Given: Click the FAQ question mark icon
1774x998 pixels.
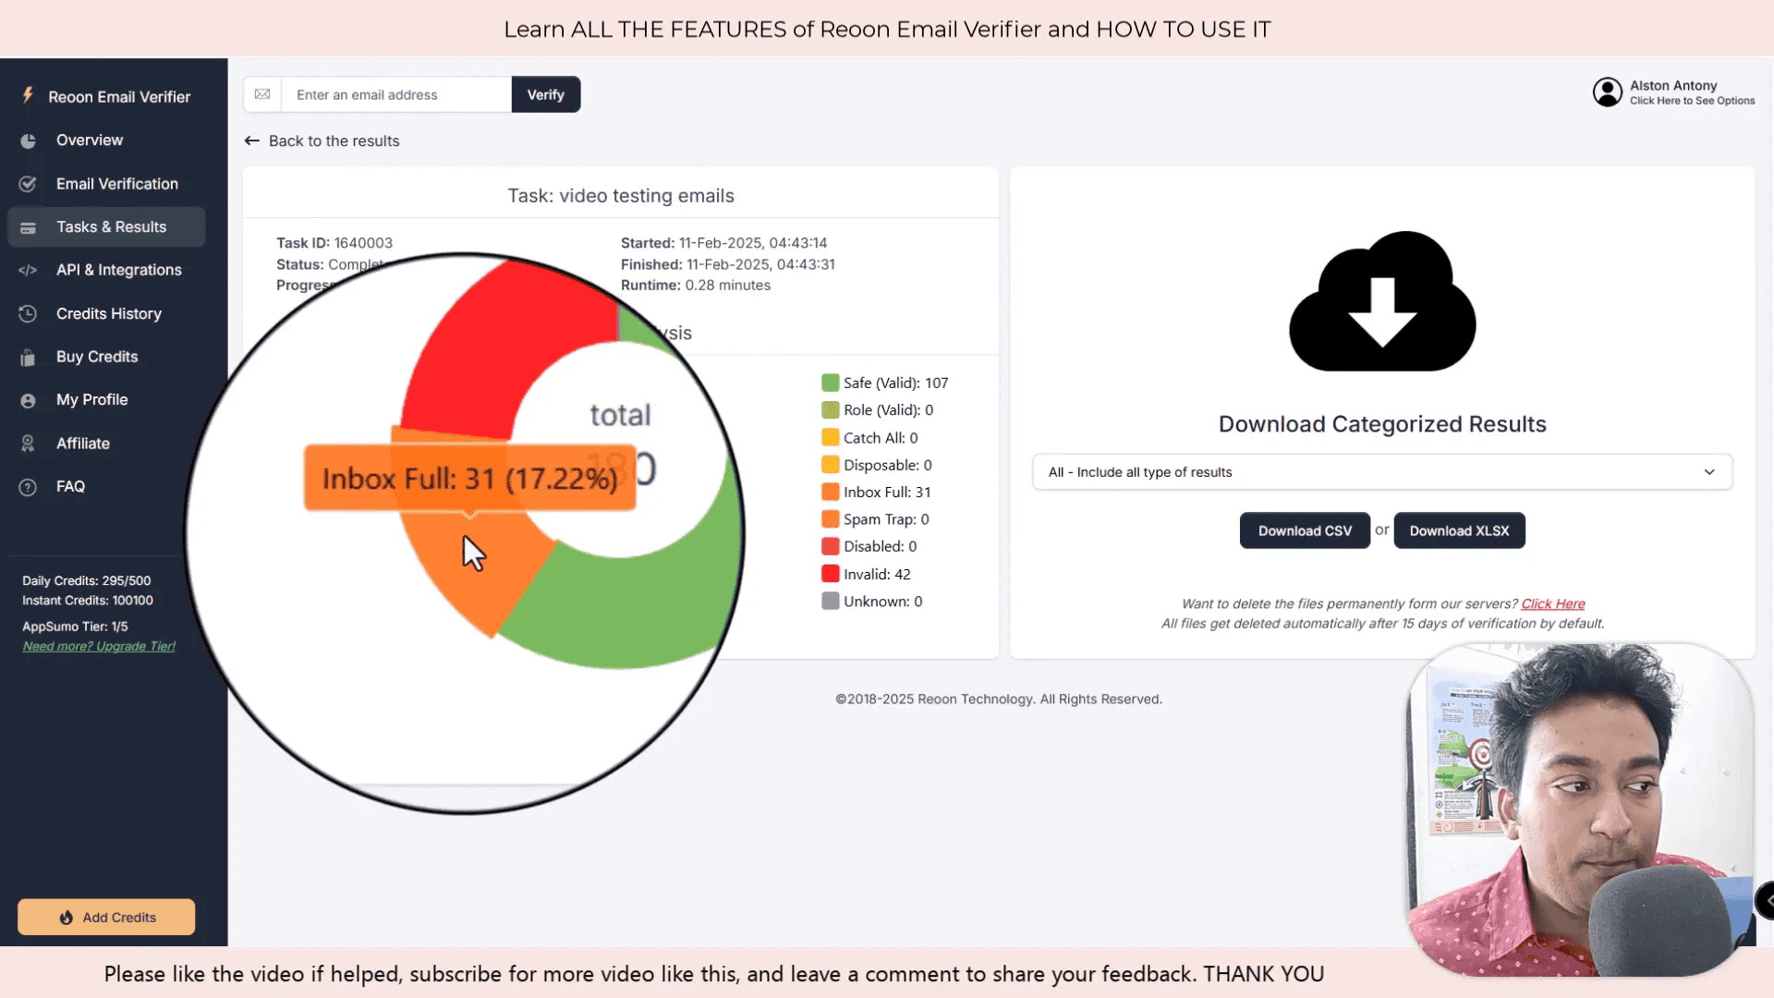Looking at the screenshot, I should pyautogui.click(x=28, y=487).
